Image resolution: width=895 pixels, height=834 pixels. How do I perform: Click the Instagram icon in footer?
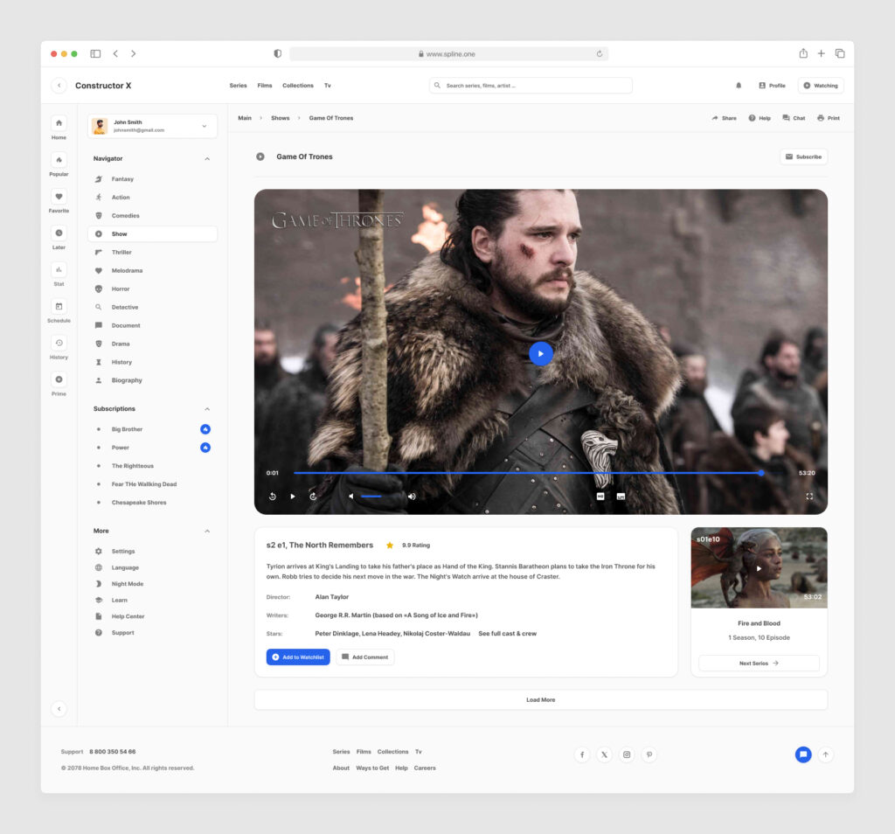click(x=627, y=754)
